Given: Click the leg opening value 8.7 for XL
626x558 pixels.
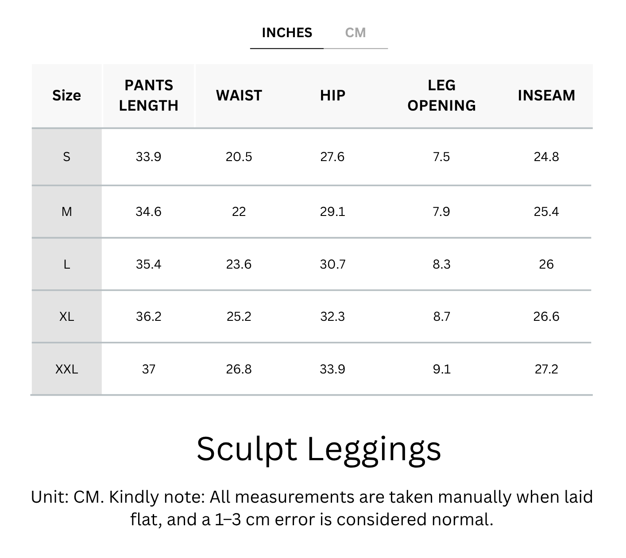Looking at the screenshot, I should click(441, 317).
